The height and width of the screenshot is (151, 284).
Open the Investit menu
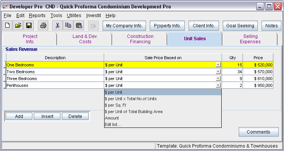point(94,16)
